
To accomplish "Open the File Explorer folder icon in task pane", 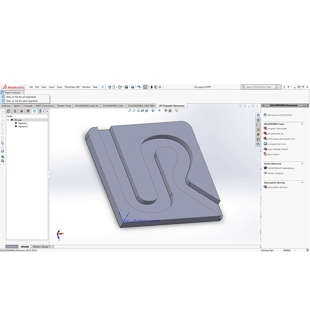I will pyautogui.click(x=258, y=125).
